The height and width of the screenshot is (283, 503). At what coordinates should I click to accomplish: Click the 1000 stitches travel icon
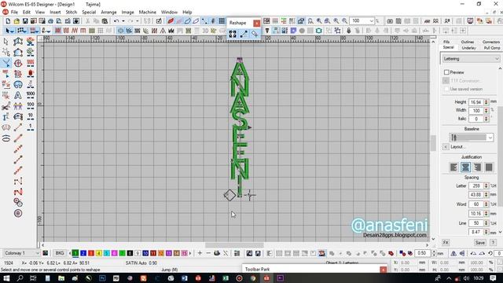coord(31,95)
